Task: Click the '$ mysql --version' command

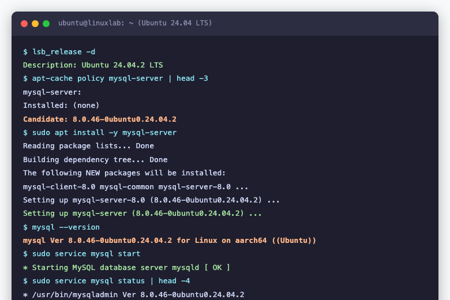Action: point(61,227)
